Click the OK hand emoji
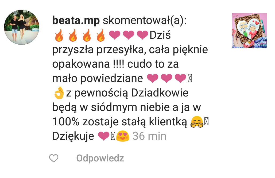275x178 pixels. tap(59, 93)
